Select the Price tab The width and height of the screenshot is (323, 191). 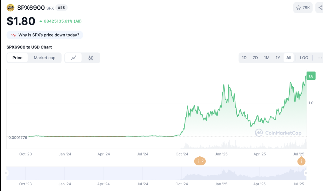click(x=17, y=58)
